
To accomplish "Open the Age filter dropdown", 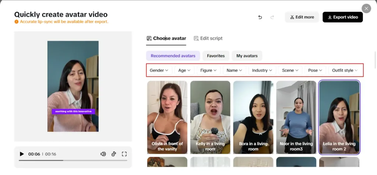I will [x=184, y=70].
